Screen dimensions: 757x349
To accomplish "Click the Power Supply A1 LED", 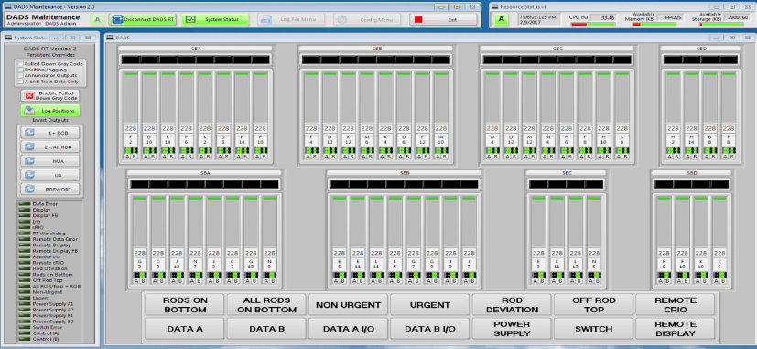I will tap(24, 303).
